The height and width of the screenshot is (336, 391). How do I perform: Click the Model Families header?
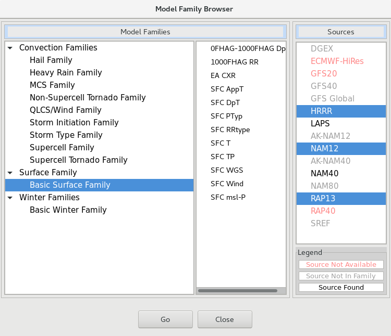tap(145, 32)
